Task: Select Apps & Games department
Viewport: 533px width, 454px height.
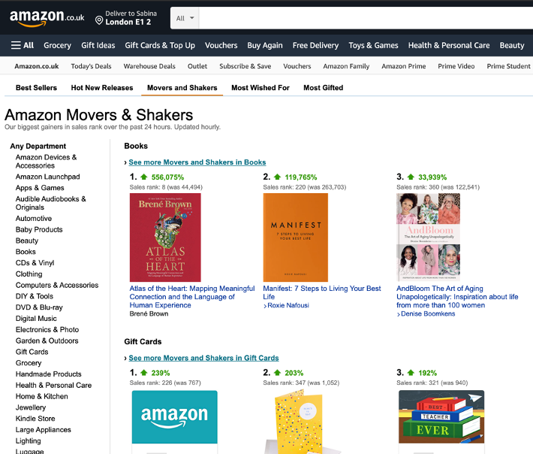Action: coord(40,188)
